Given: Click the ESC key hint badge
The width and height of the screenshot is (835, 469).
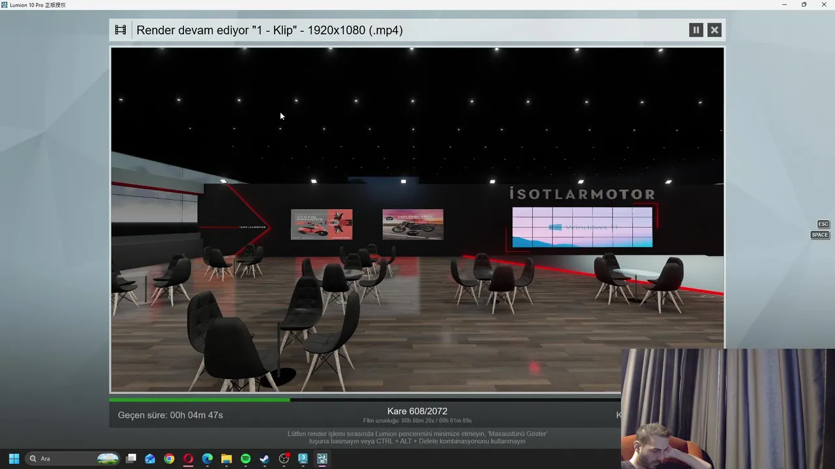Looking at the screenshot, I should (x=823, y=224).
